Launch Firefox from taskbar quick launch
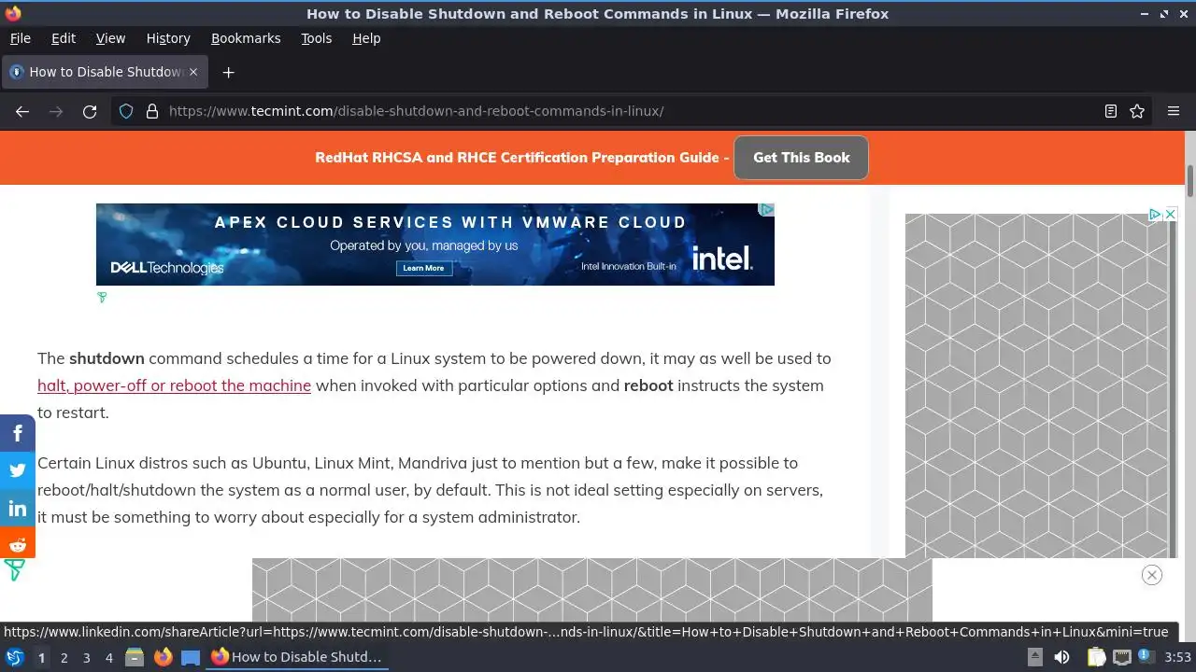This screenshot has height=672, width=1196. 163,657
